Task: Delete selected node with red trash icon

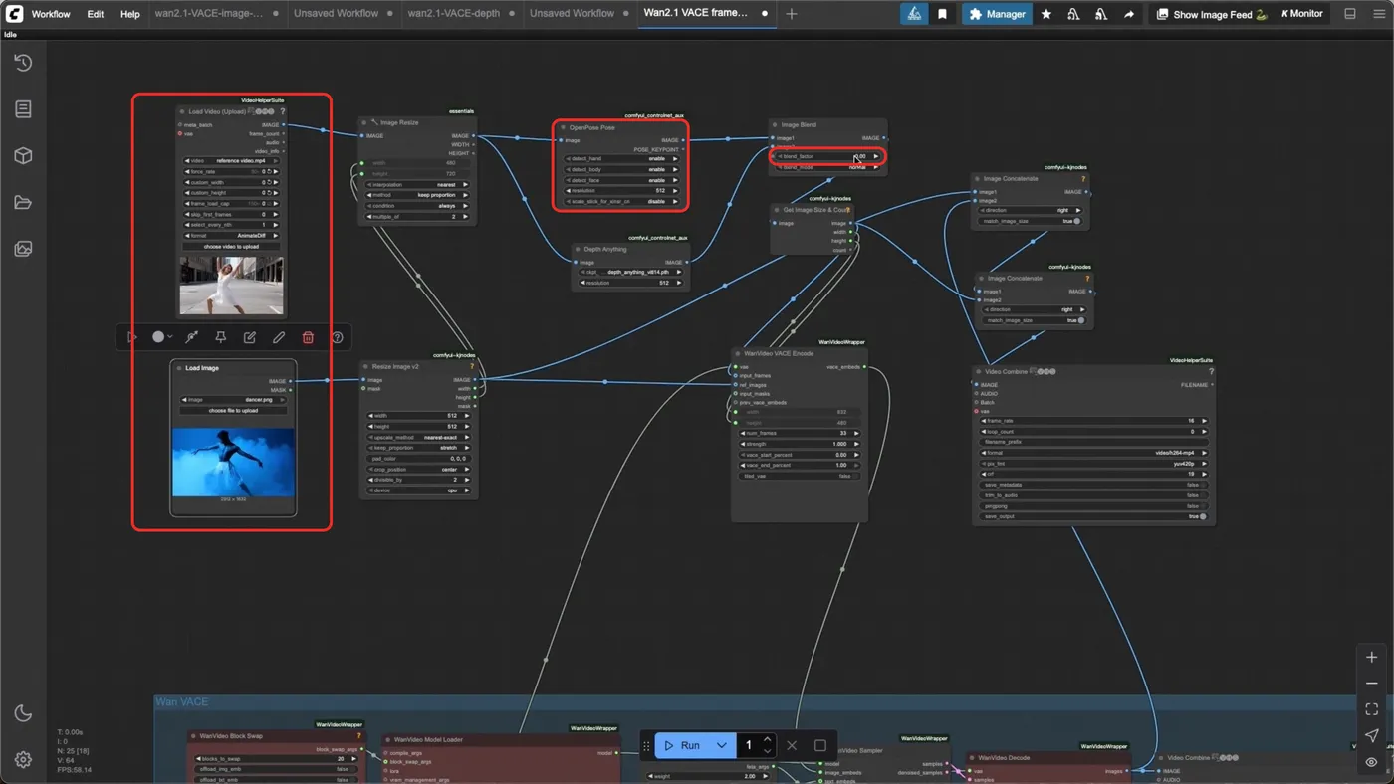Action: click(308, 337)
